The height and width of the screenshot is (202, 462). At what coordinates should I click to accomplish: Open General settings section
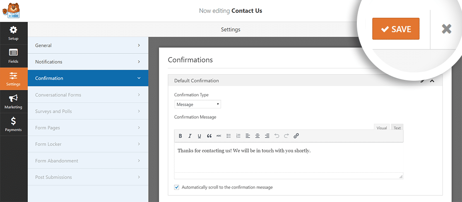[88, 46]
